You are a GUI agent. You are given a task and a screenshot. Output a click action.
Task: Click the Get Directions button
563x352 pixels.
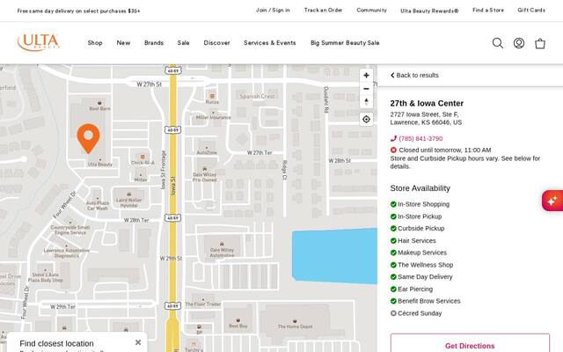[470, 343]
